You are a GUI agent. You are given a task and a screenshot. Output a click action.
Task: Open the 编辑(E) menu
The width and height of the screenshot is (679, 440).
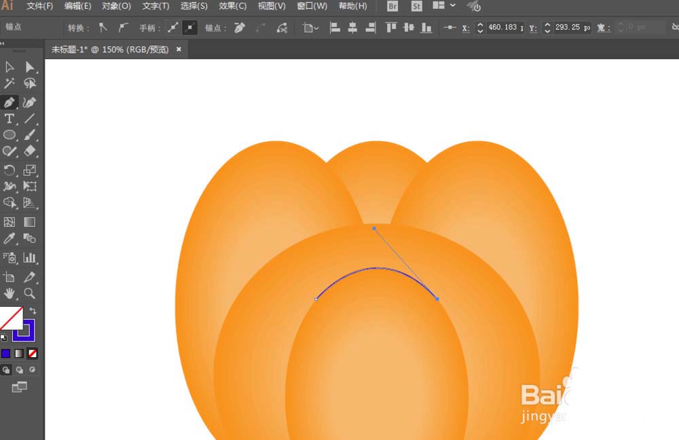(78, 6)
